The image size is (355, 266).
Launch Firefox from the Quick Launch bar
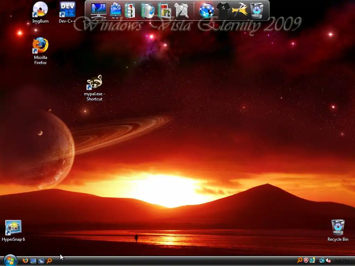click(25, 260)
